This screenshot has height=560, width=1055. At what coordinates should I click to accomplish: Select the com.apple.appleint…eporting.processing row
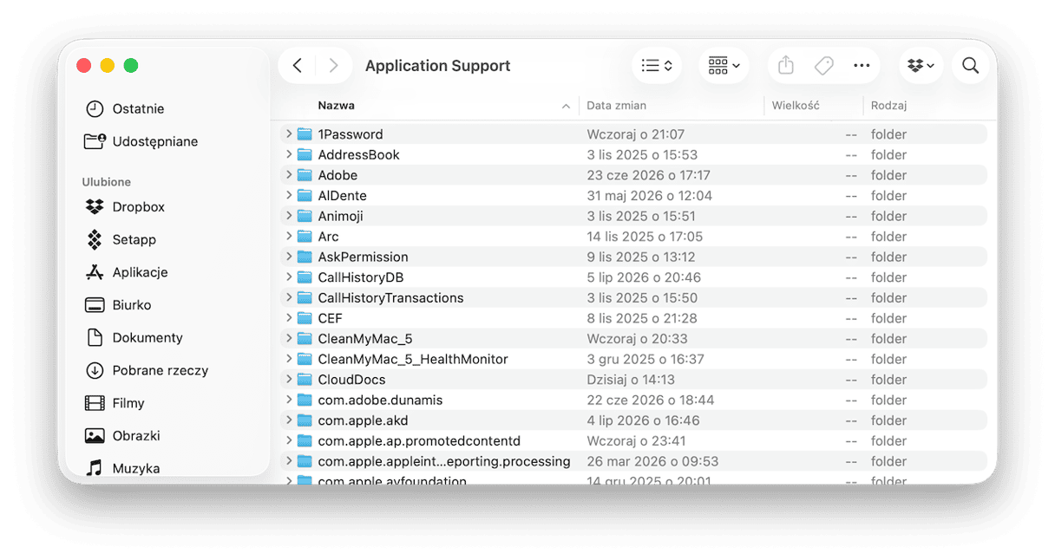(633, 461)
